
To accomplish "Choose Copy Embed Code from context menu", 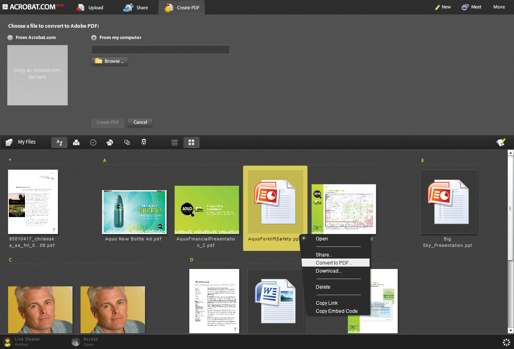I will pyautogui.click(x=337, y=311).
